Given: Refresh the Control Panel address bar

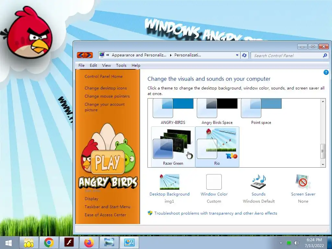Looking at the screenshot, I should coord(244,55).
